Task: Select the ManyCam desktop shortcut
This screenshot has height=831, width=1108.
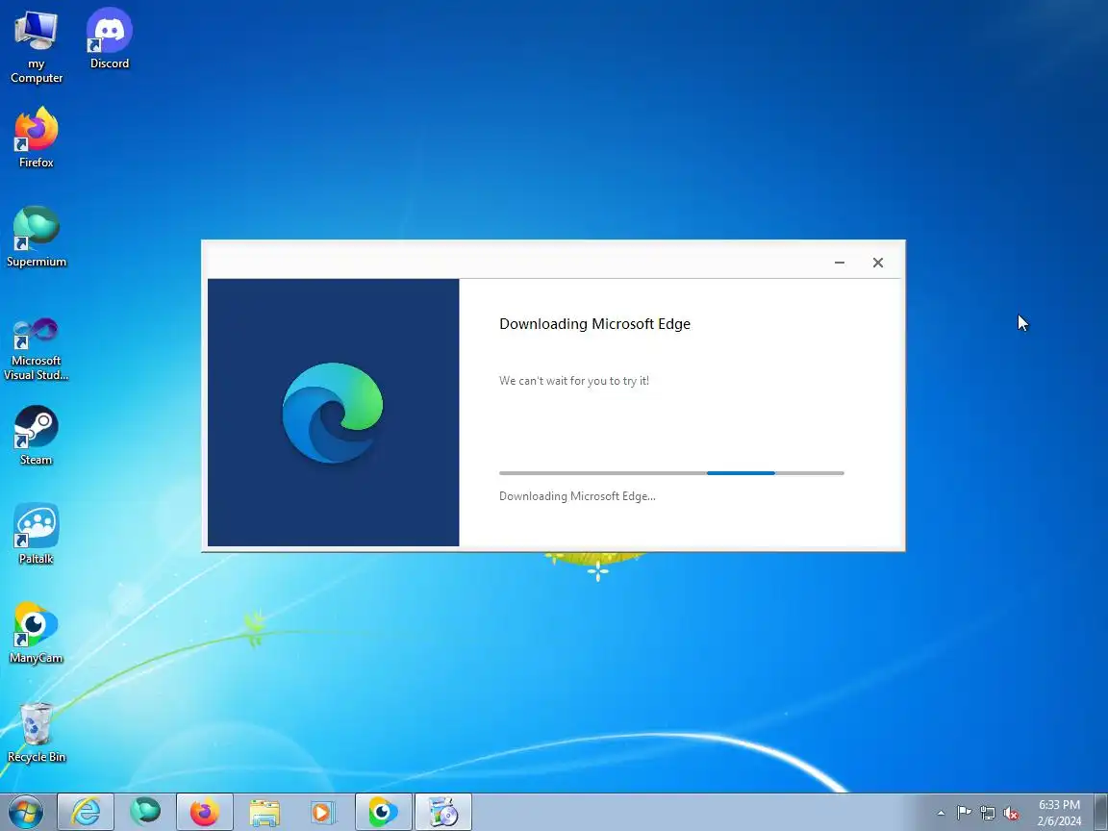Action: 36,633
